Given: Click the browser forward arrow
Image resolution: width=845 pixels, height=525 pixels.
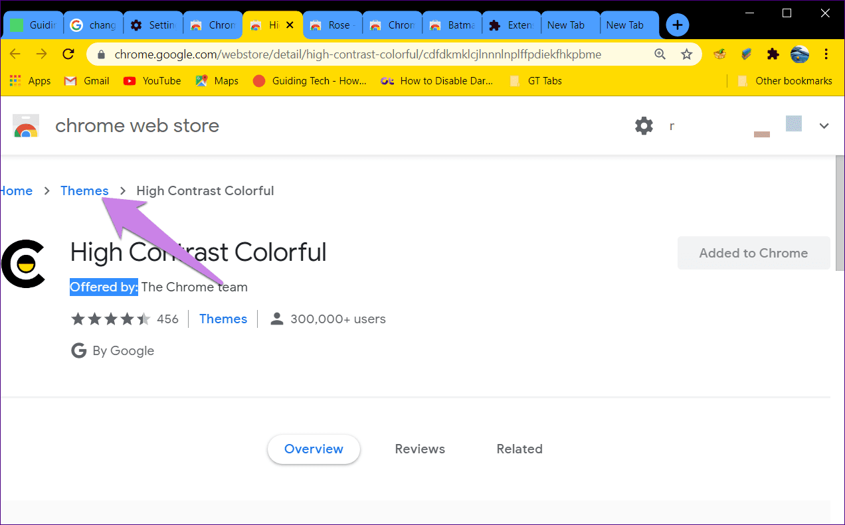Looking at the screenshot, I should (x=41, y=54).
